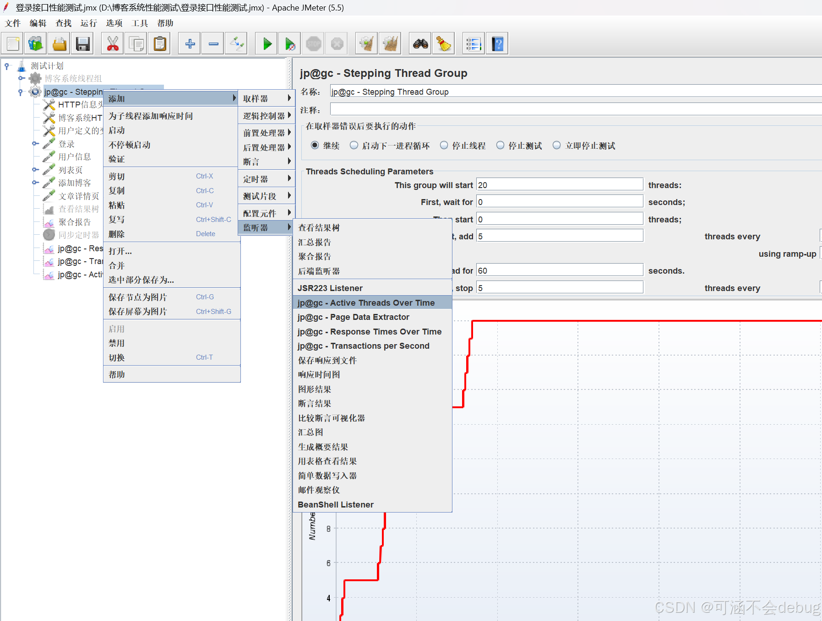This screenshot has width=822, height=621.
Task: Click the Help question mark icon
Action: coord(497,44)
